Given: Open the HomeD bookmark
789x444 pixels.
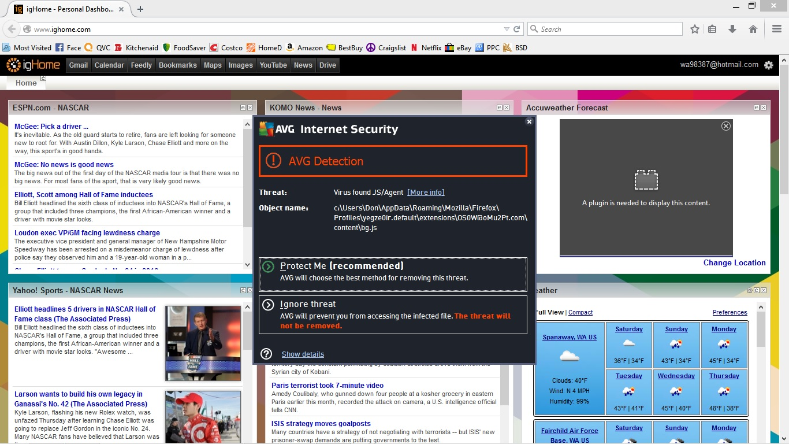Looking at the screenshot, I should click(265, 48).
